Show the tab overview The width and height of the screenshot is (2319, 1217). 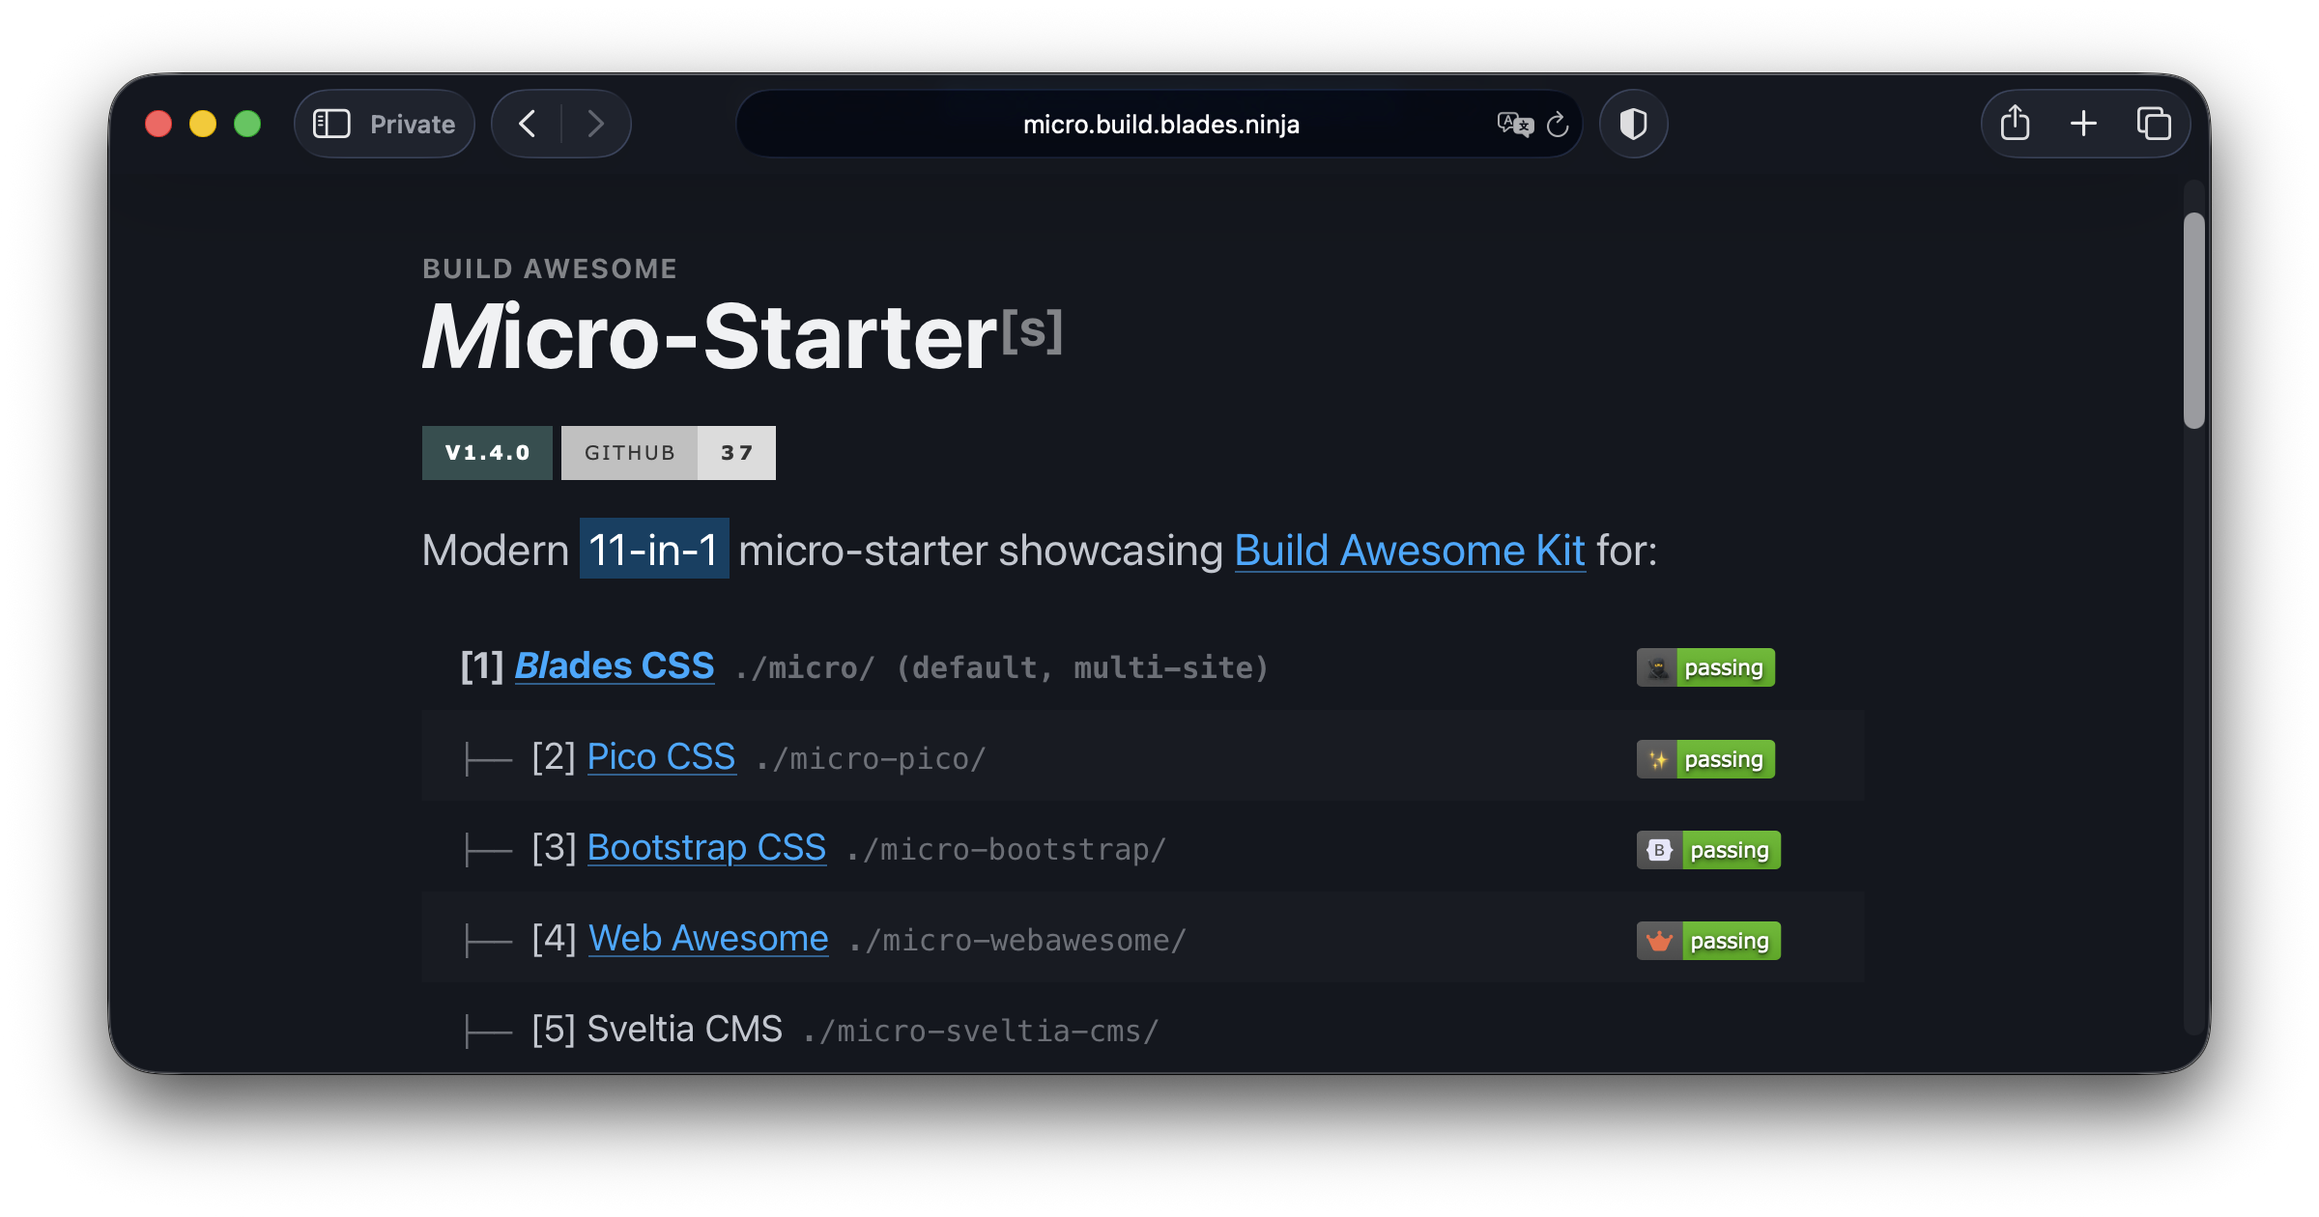(x=2154, y=124)
